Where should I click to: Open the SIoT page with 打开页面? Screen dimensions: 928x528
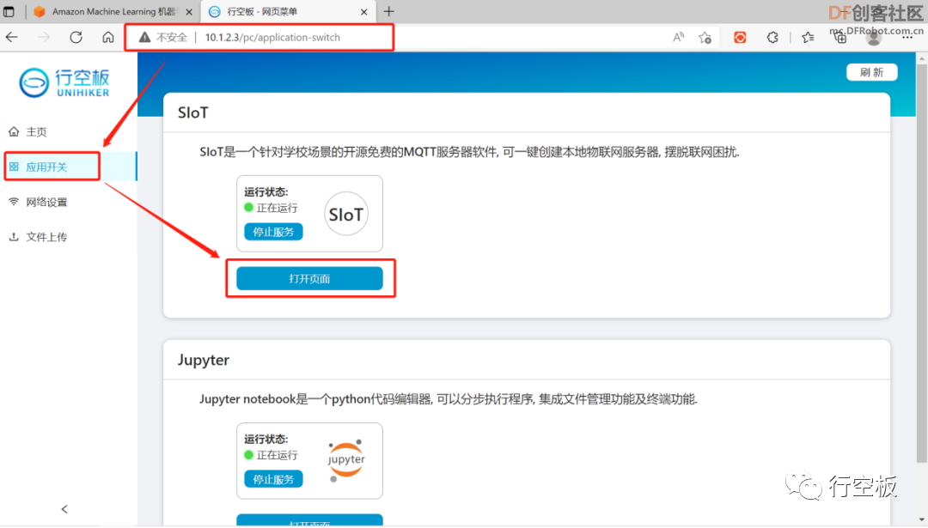(x=309, y=278)
